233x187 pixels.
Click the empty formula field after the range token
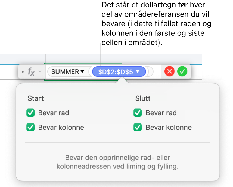coord(150,72)
